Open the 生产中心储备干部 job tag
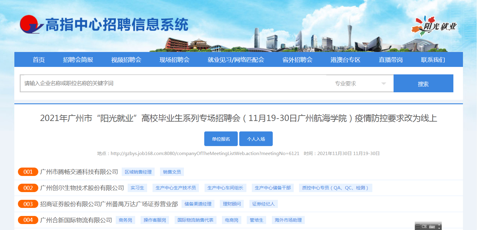The height and width of the screenshot is (230, 477). tap(273, 188)
